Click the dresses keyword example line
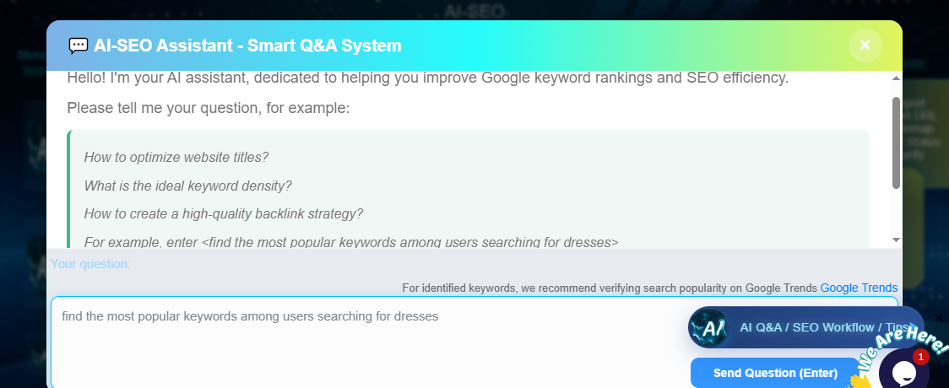Screen dimensions: 949x388 pyautogui.click(x=351, y=242)
